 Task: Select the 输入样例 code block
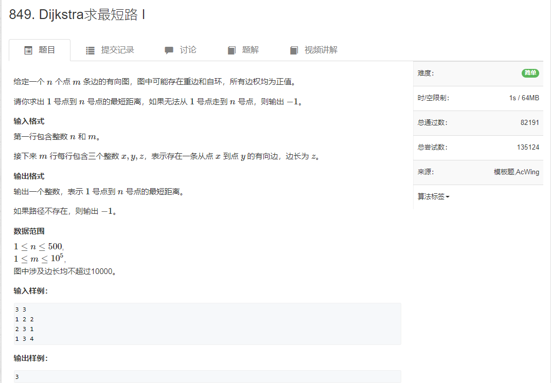point(206,323)
